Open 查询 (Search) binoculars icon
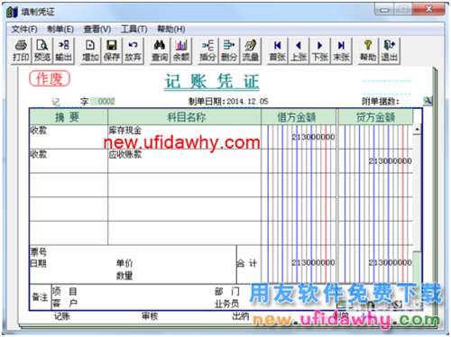451x337 pixels. (160, 50)
